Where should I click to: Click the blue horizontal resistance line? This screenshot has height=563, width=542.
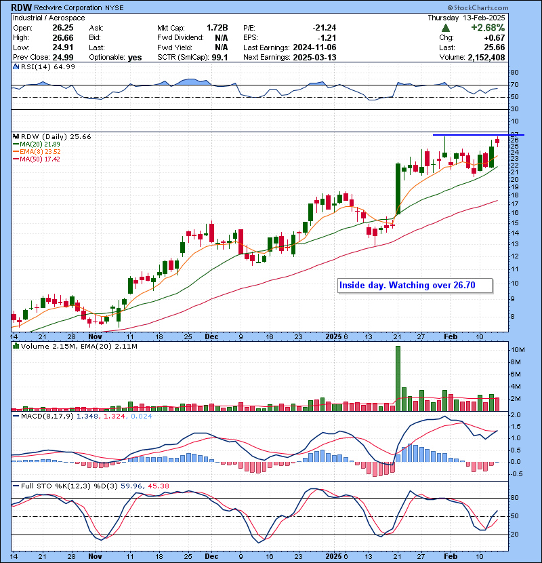point(478,135)
